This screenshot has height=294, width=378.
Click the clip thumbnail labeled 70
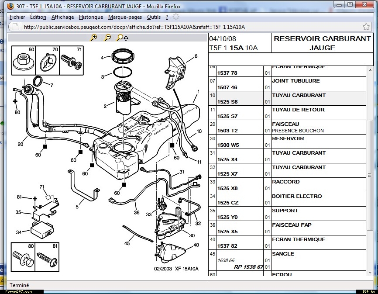point(48,61)
